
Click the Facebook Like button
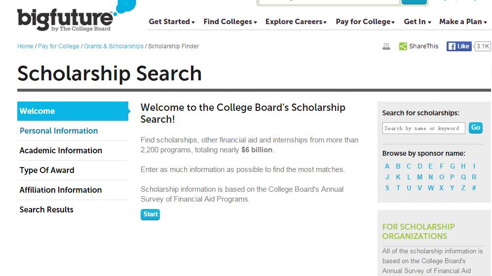click(x=458, y=46)
